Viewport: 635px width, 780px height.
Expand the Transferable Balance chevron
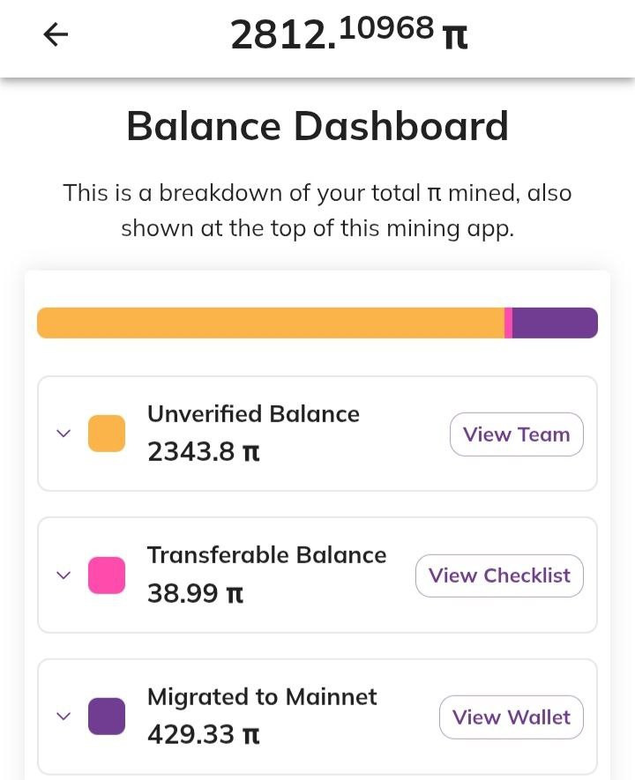click(63, 576)
